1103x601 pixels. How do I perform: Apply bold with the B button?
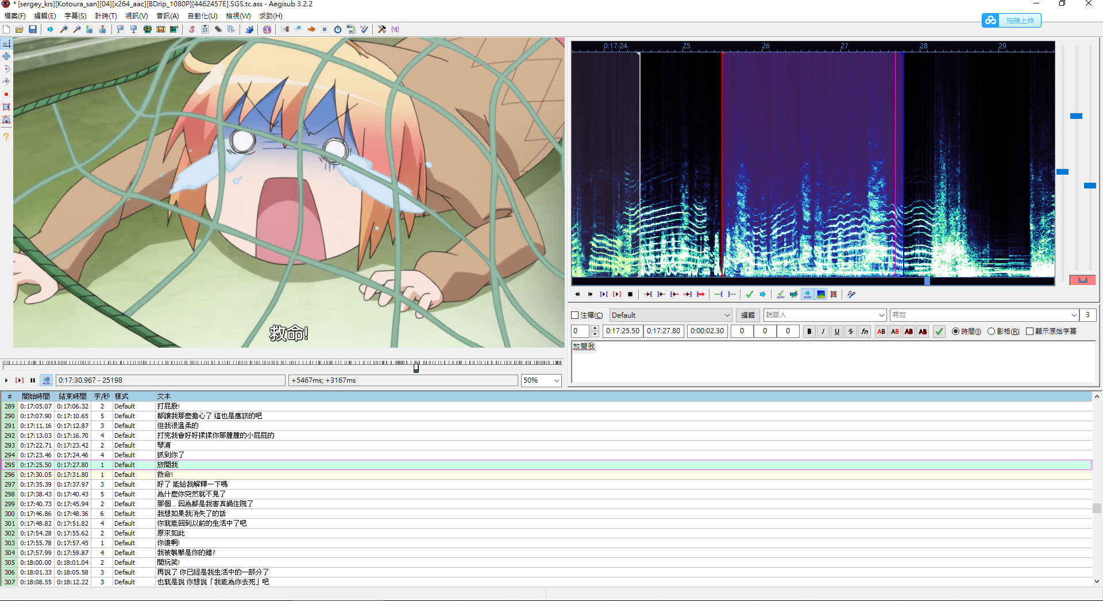click(x=809, y=332)
